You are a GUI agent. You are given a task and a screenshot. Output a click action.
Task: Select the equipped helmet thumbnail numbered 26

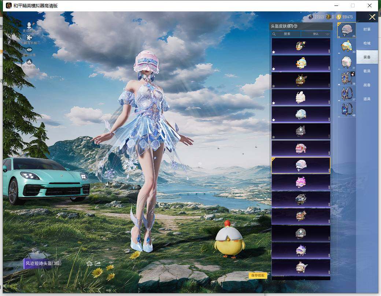[x=347, y=30]
